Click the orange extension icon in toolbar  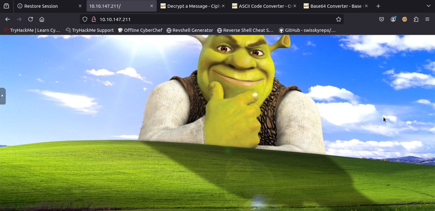(405, 19)
